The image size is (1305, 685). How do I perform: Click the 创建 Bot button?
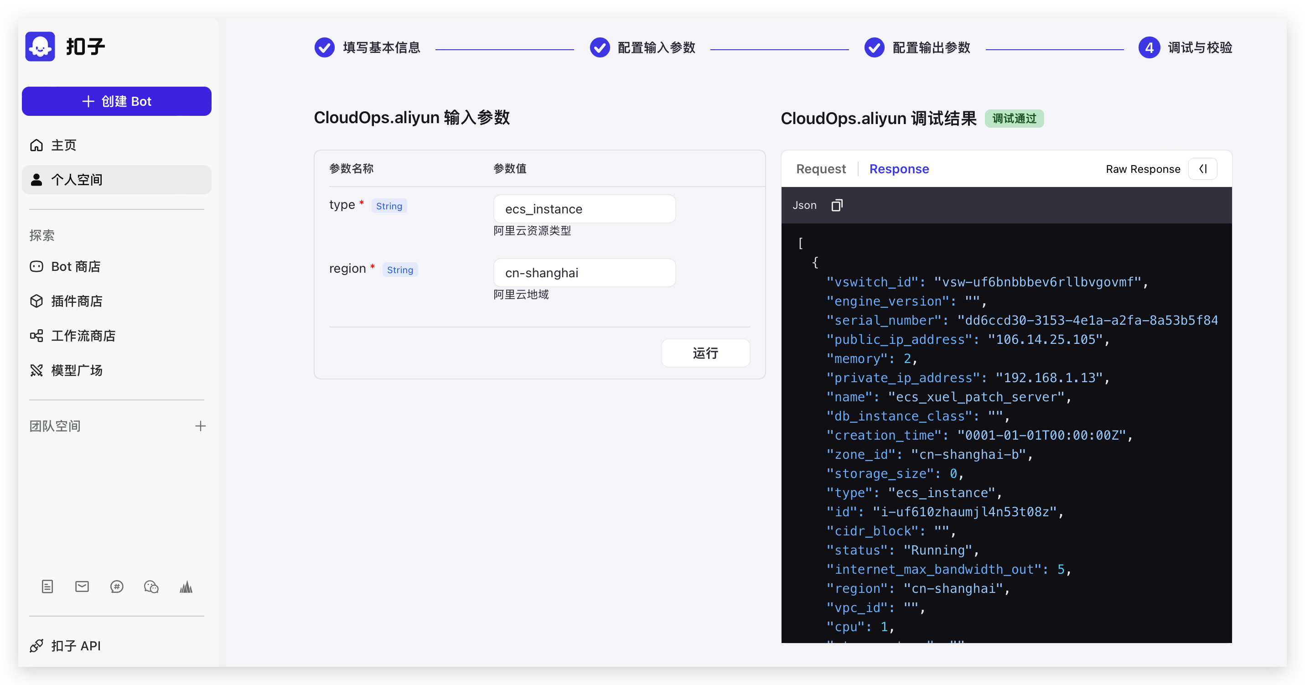pyautogui.click(x=117, y=101)
